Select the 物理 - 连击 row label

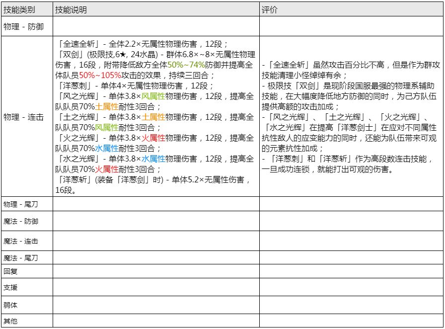[x=23, y=117]
